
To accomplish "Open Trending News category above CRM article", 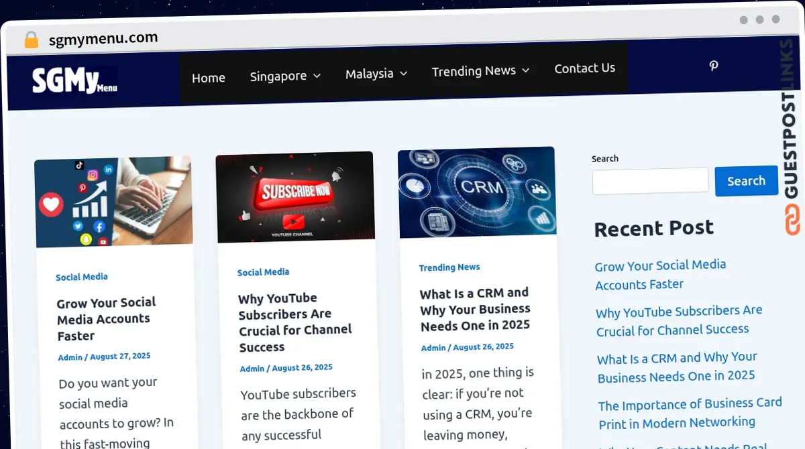I will coord(449,267).
